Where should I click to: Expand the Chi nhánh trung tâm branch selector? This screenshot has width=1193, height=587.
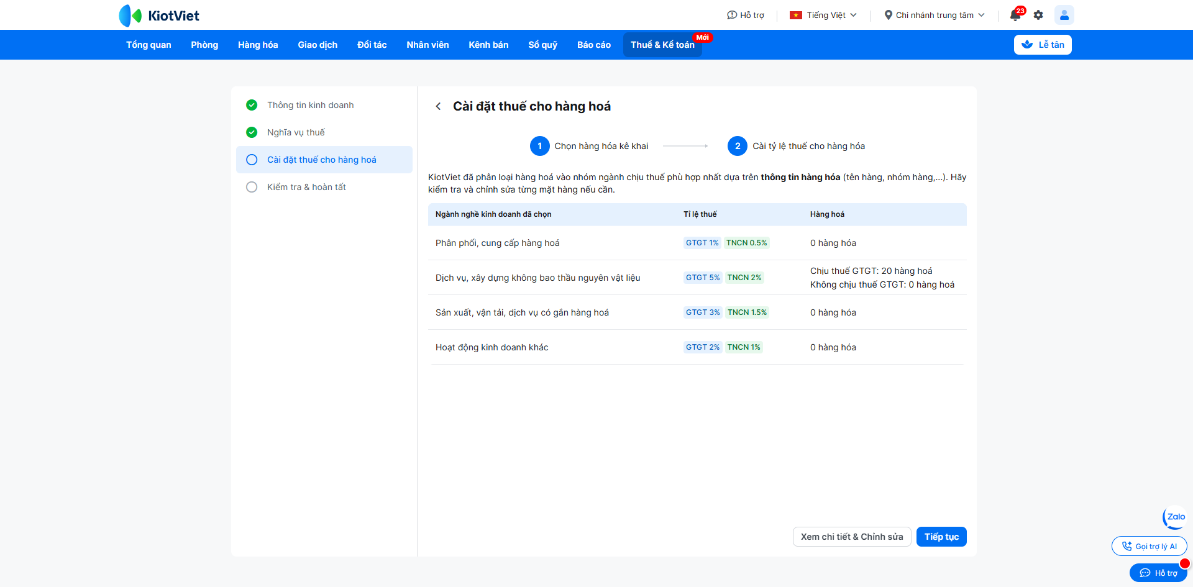pos(935,15)
